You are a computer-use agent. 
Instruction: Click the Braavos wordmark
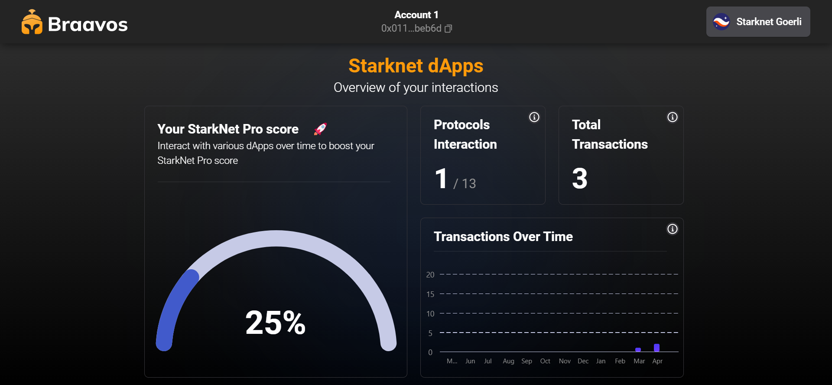(88, 24)
